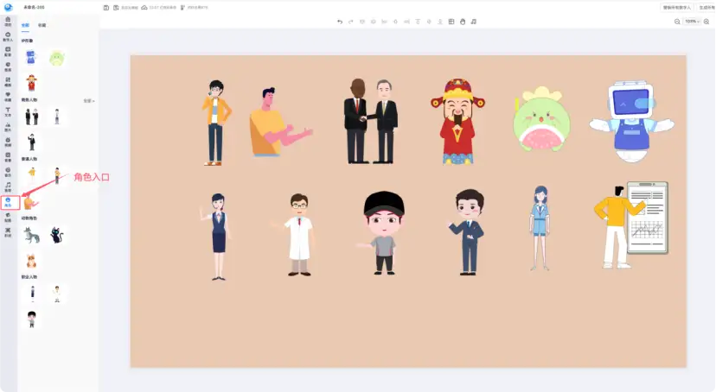
Task: Open the 角色 (character) sidebar entry
Action: coord(9,202)
